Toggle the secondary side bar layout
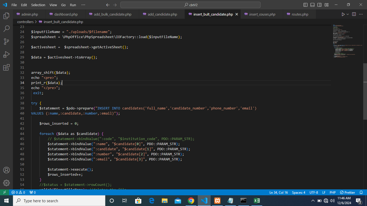Screen dimensions: 367x206 (x=319, y=5)
